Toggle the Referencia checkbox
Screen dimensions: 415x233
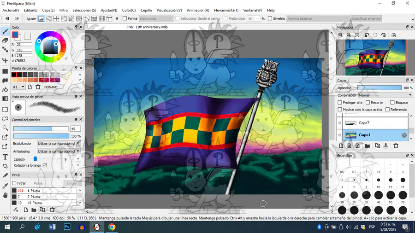click(x=387, y=110)
